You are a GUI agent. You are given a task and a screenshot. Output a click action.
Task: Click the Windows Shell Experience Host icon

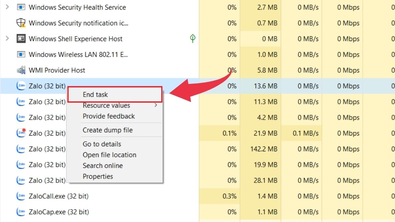[x=21, y=38]
